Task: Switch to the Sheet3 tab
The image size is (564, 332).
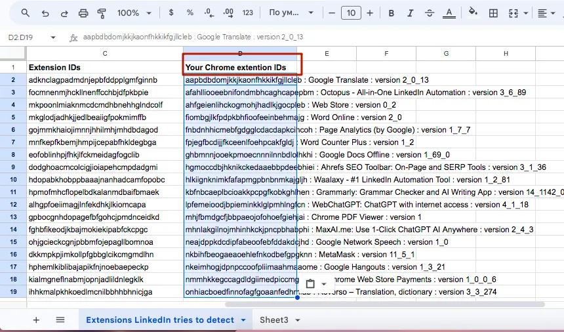Action: coord(274,320)
